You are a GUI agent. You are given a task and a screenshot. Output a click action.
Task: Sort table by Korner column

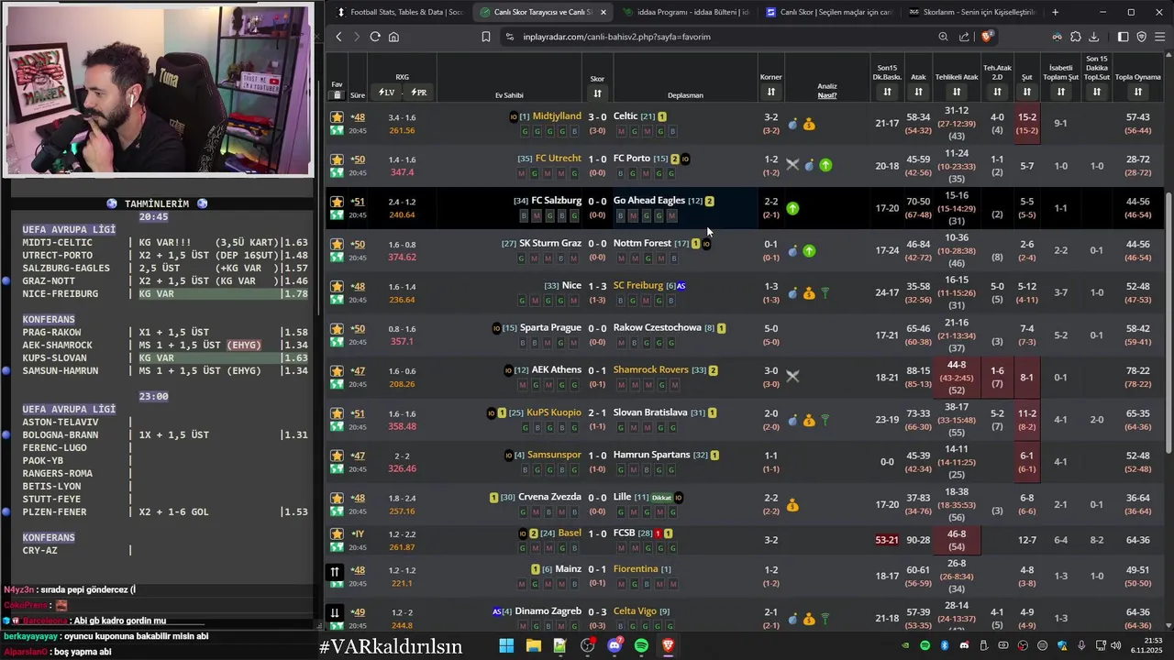[770, 92]
